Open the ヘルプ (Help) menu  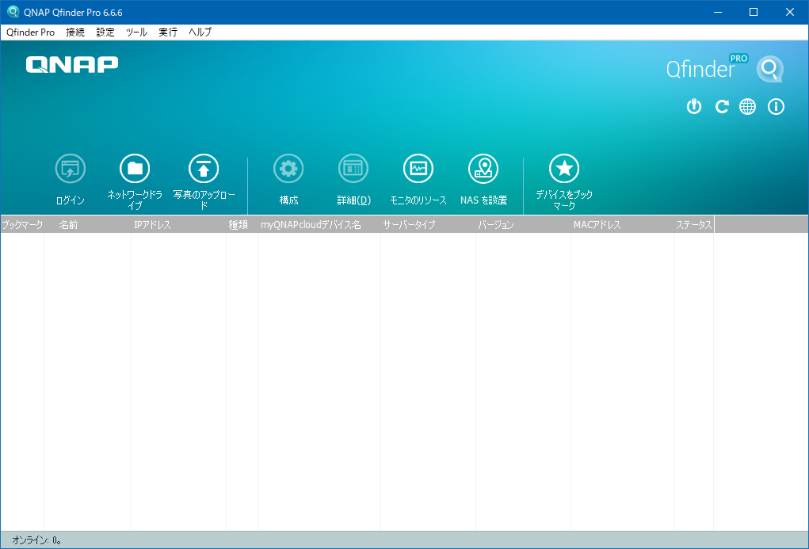(198, 32)
